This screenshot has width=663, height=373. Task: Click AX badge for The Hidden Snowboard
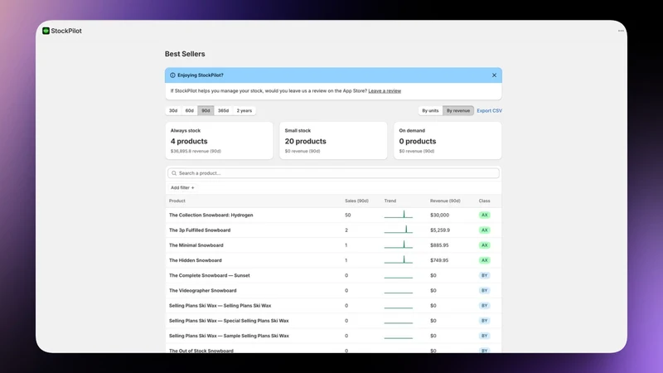(x=485, y=260)
